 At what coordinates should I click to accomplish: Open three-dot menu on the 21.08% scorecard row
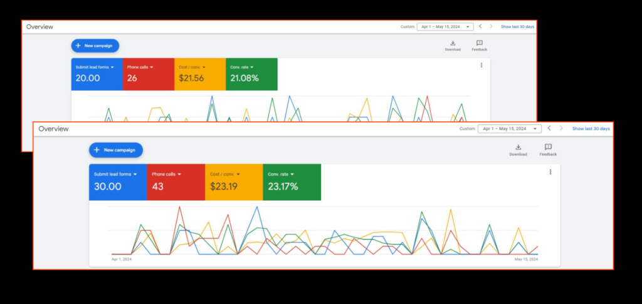pyautogui.click(x=481, y=65)
